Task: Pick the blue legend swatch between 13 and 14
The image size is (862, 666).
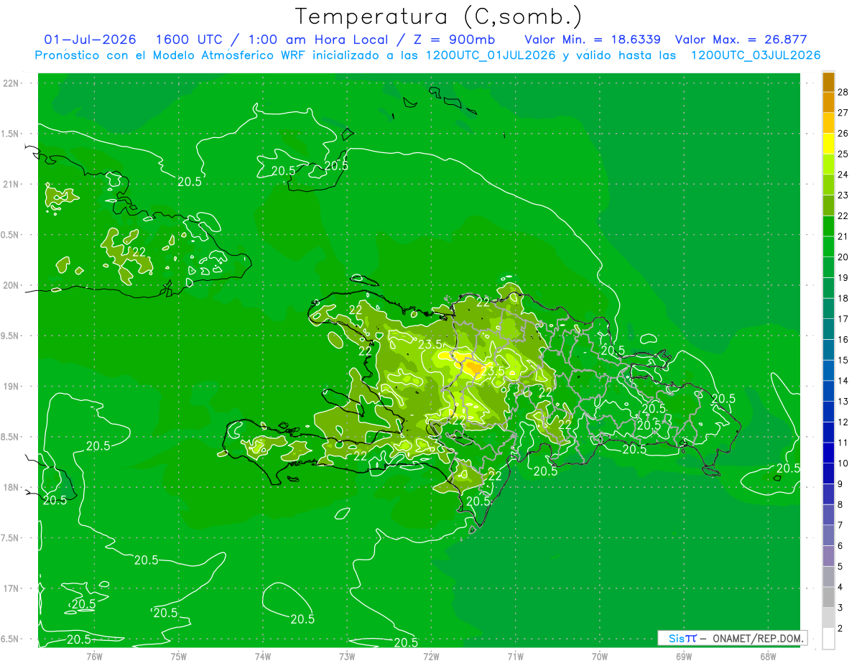Action: click(x=828, y=392)
